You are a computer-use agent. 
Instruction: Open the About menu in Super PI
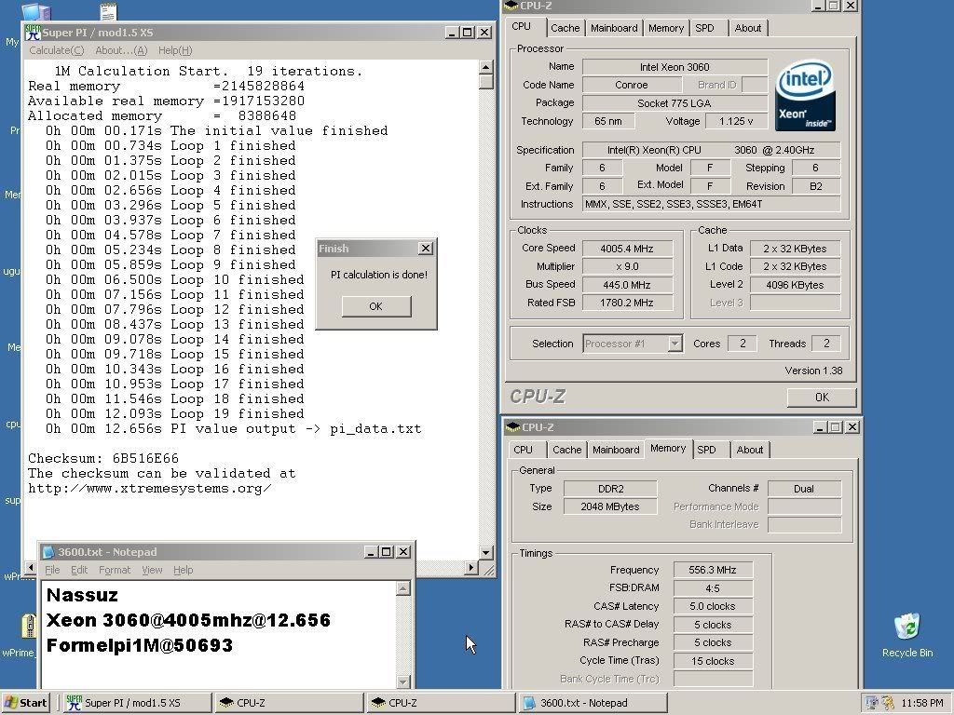pyautogui.click(x=121, y=50)
